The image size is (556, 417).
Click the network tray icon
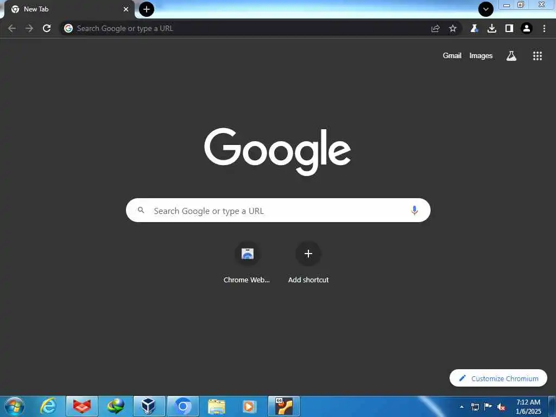click(x=475, y=407)
